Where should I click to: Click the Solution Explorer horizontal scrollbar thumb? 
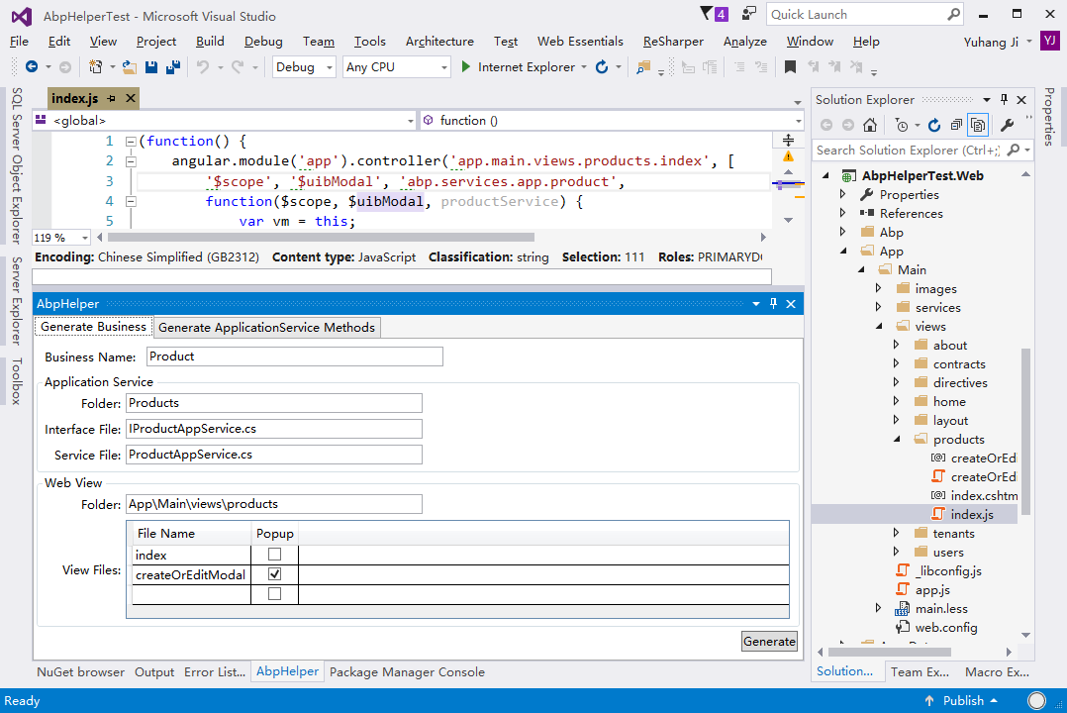(890, 652)
